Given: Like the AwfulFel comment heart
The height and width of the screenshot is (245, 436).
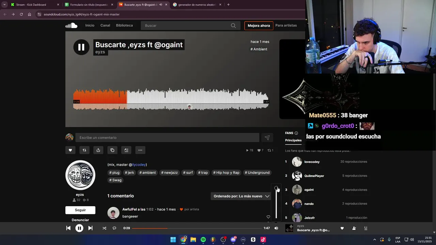Looking at the screenshot, I should [268, 217].
